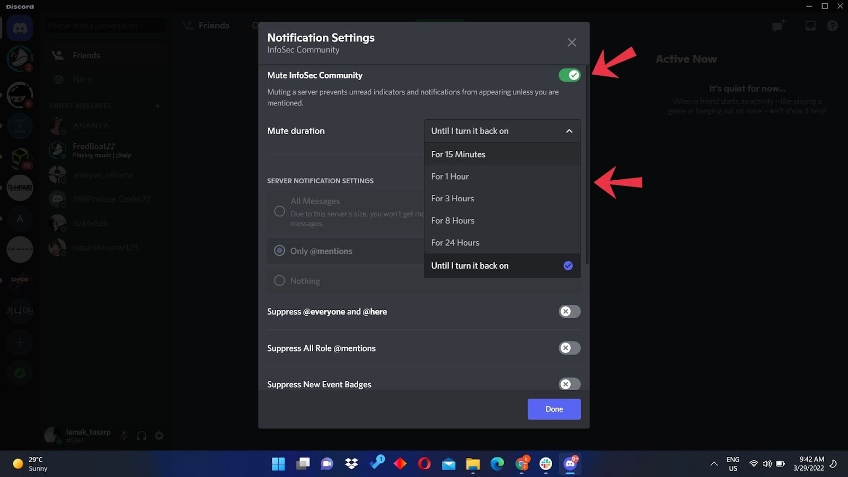Open FredBoat direct message

[106, 150]
